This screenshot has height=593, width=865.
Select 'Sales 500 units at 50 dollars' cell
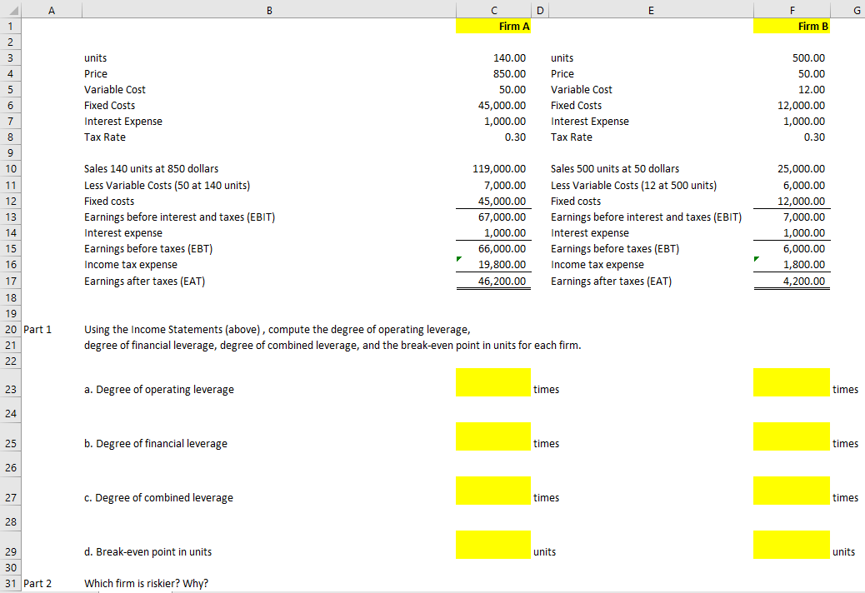[x=614, y=168]
